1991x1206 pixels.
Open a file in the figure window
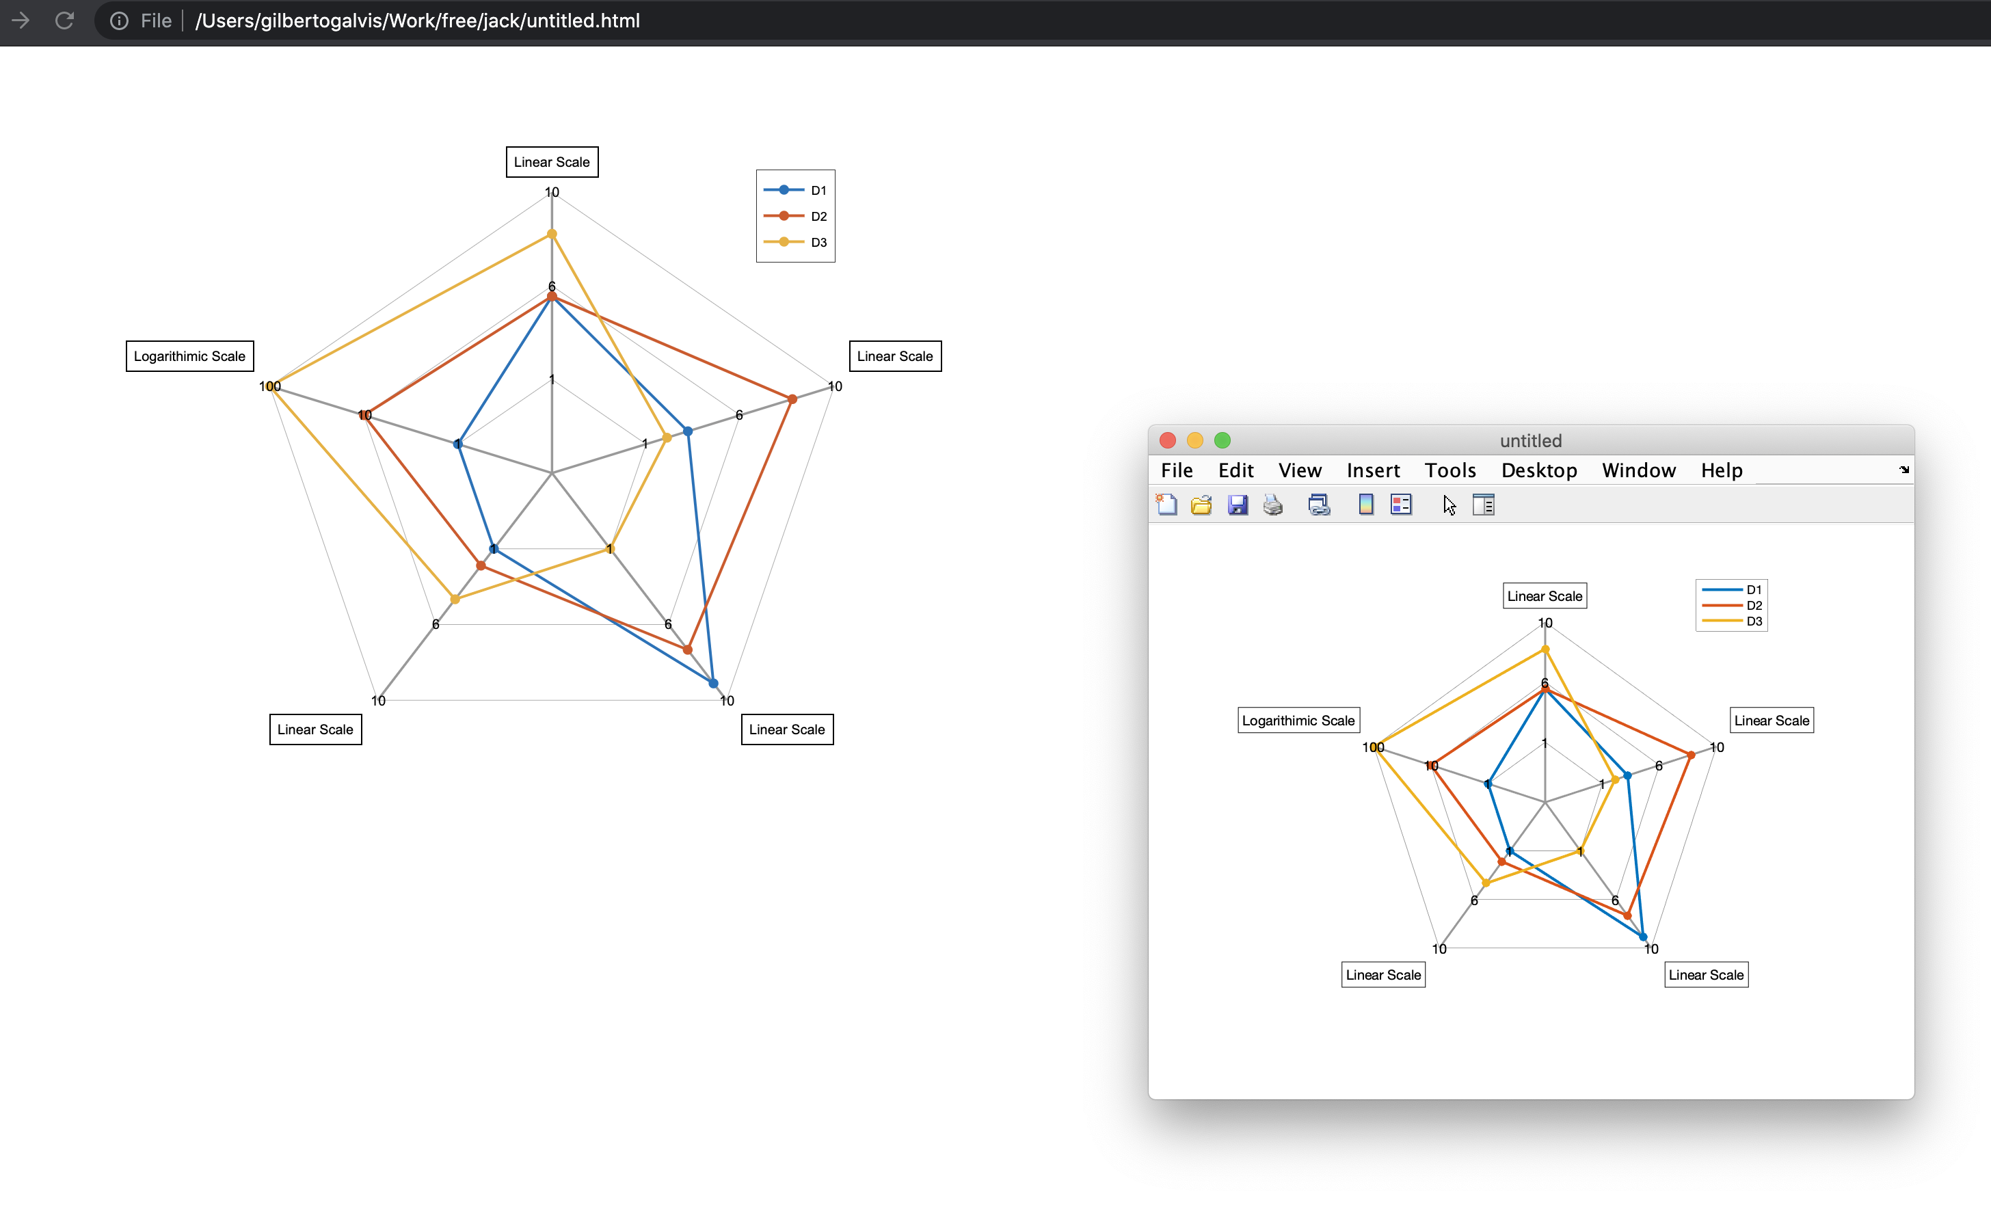pos(1201,504)
